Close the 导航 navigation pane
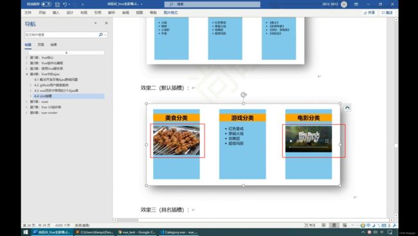Screen dimensions: 418x236 [x=106, y=23]
